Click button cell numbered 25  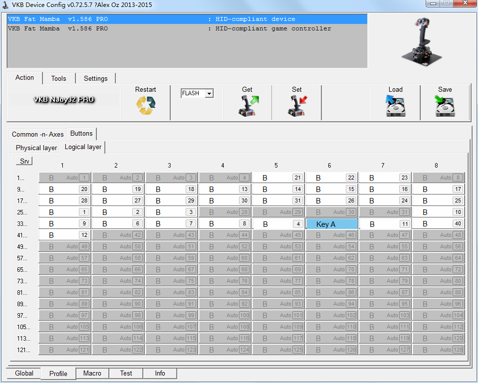439,201
